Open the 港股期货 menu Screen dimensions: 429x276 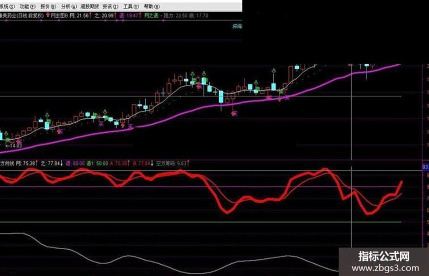click(90, 6)
